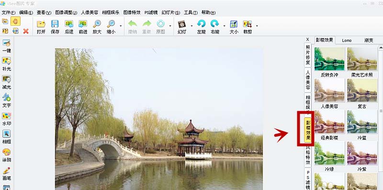Apply the 冷绿 effect thumbnail
383x190 pixels.
tap(329, 153)
